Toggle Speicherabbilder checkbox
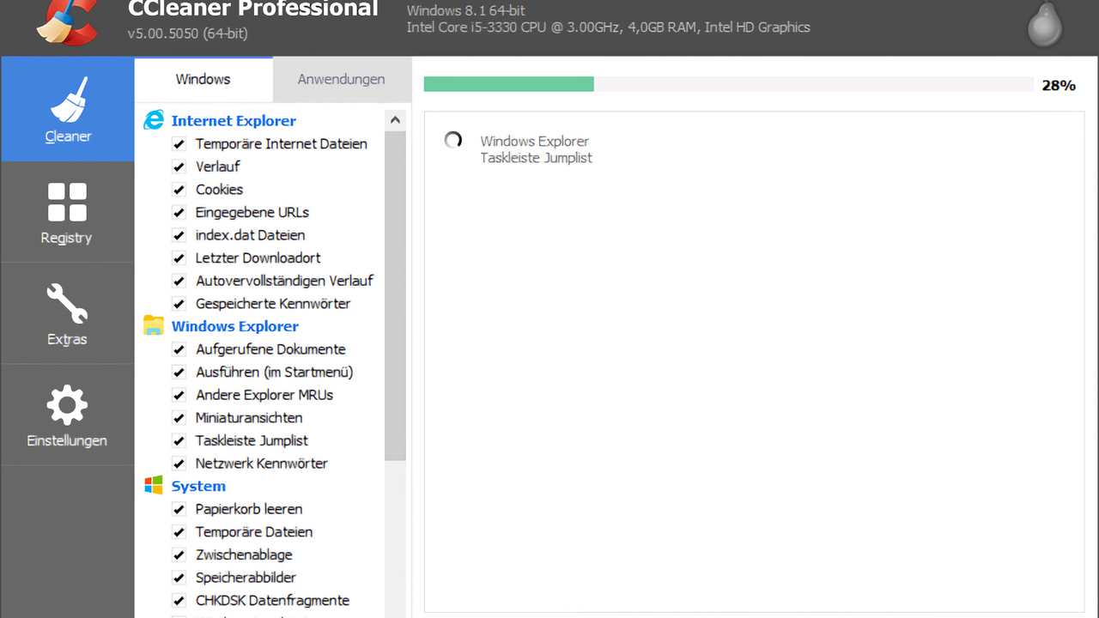 pyautogui.click(x=179, y=578)
